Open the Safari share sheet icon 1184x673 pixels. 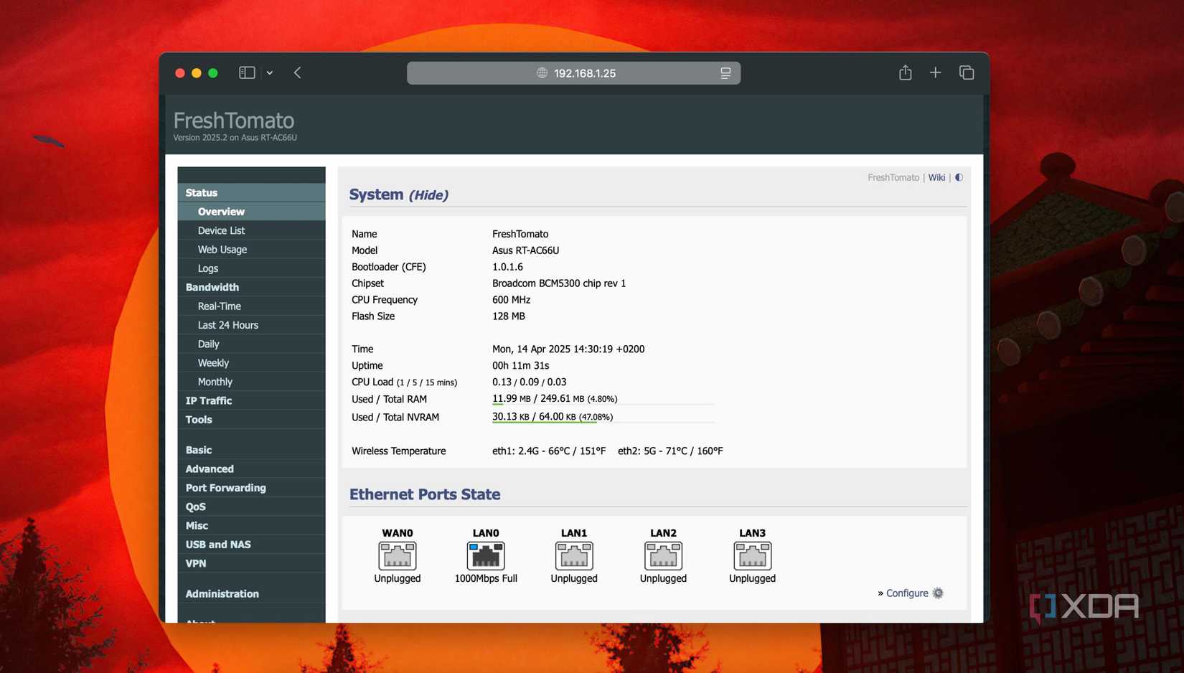pyautogui.click(x=904, y=72)
